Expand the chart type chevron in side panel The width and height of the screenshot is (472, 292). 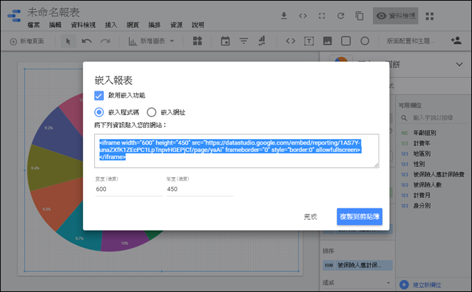[x=459, y=65]
